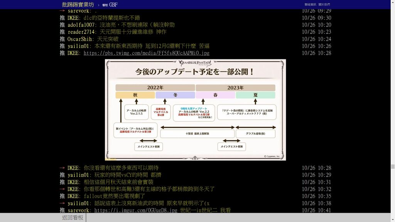Select username reader2714

81,32
